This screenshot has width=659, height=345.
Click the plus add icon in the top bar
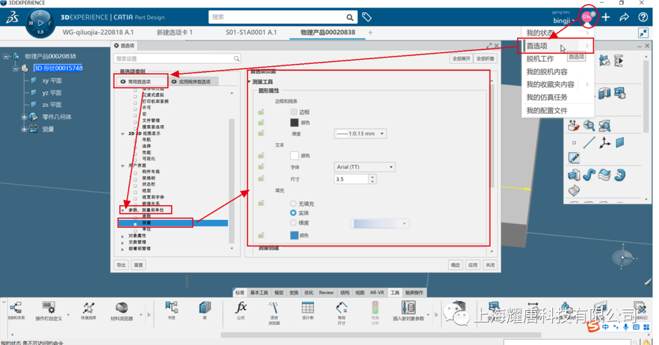coord(606,17)
